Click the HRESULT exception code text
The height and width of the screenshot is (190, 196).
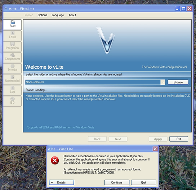click(x=89, y=173)
